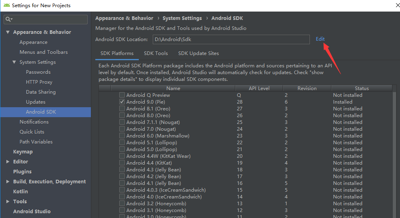Screen dimensions: 400x218
Task: Click the Android SDK Location path field
Action: click(x=231, y=39)
